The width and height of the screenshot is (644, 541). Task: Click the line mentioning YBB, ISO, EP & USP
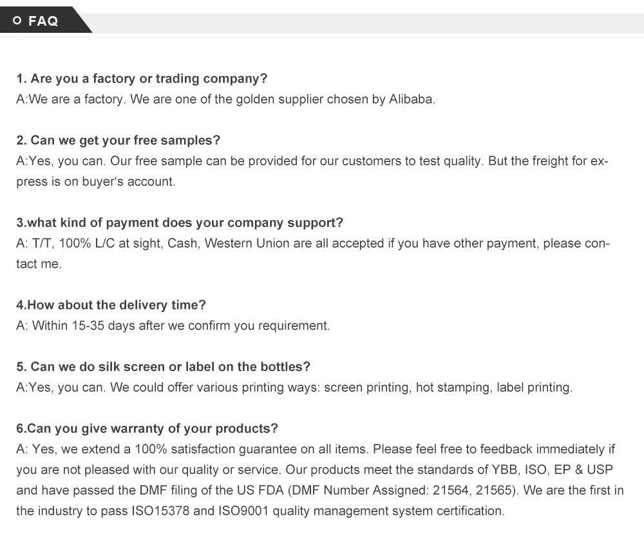[314, 470]
